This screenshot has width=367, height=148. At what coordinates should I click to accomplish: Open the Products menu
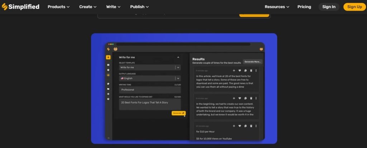point(58,7)
